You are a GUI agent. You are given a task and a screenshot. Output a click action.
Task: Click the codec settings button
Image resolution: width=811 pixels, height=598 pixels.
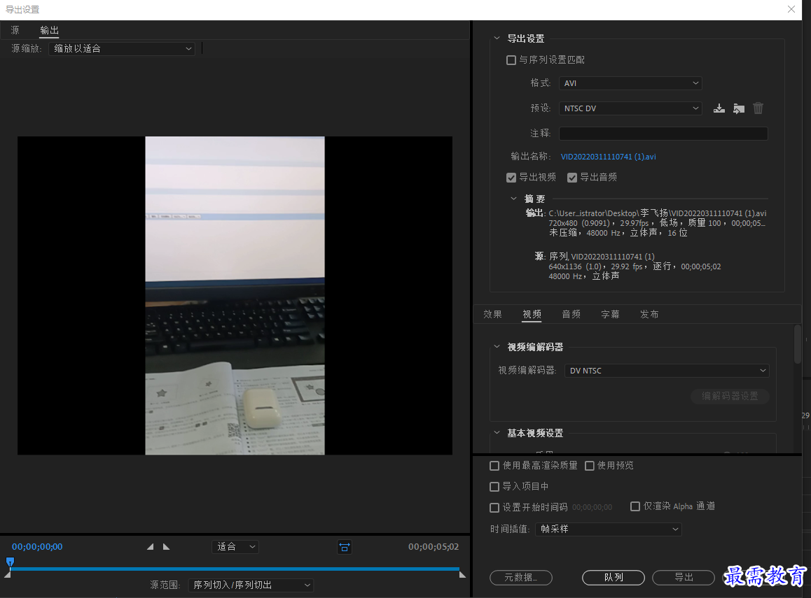point(730,396)
